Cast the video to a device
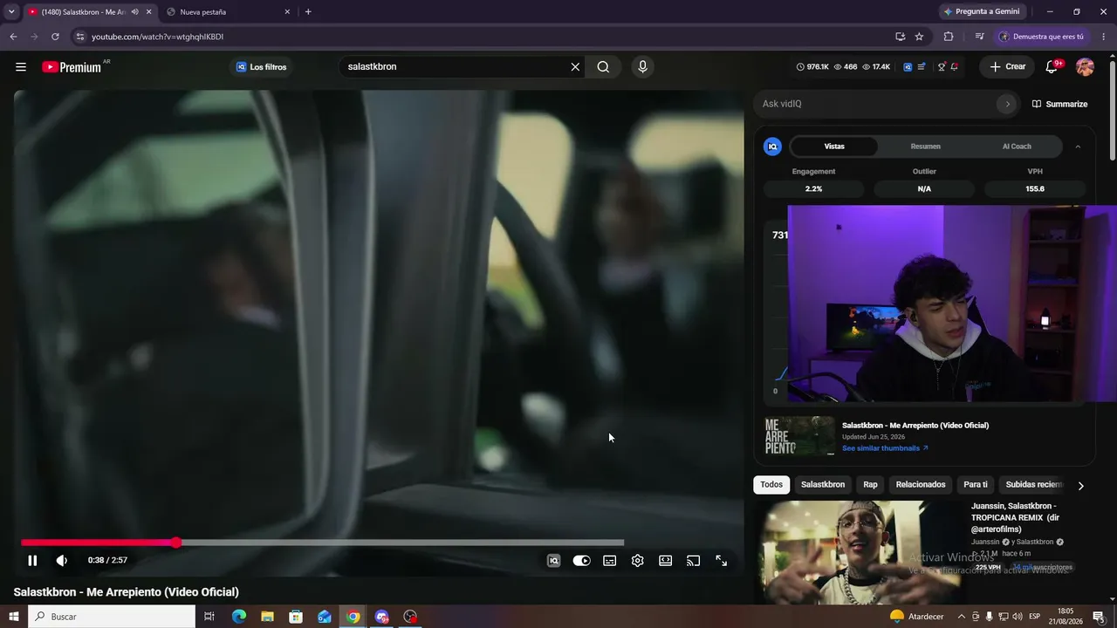1117x628 pixels. 694,561
